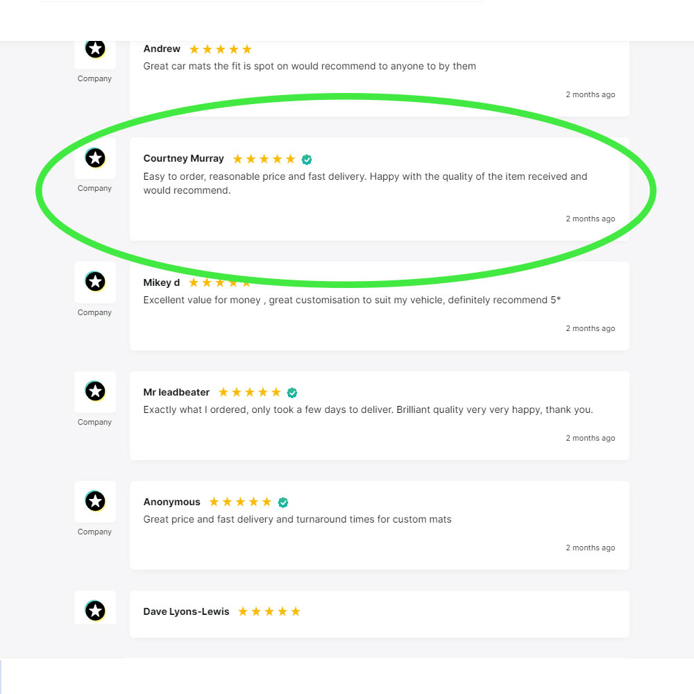Click the reviewer name Mikey d
The image size is (694, 694).
[x=162, y=283]
